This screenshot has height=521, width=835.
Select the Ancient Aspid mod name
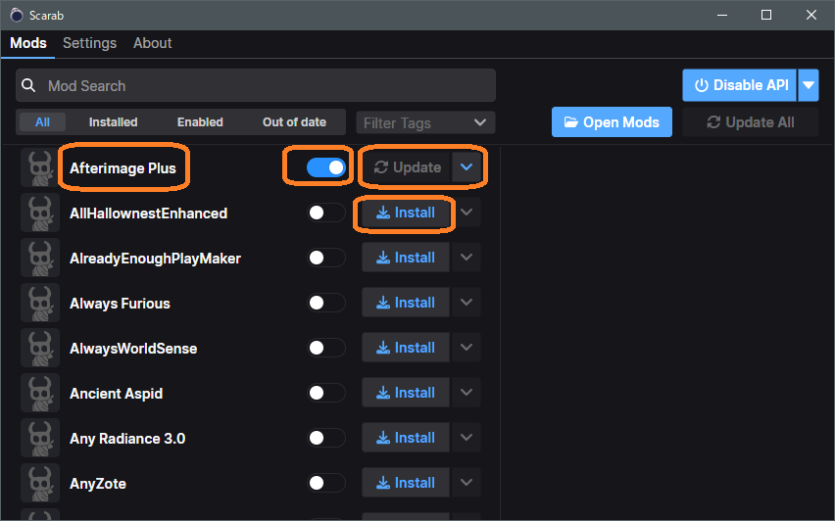click(x=116, y=394)
